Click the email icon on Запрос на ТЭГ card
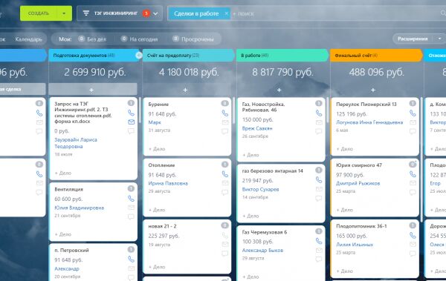This screenshot has width=446, height=281. click(x=131, y=122)
